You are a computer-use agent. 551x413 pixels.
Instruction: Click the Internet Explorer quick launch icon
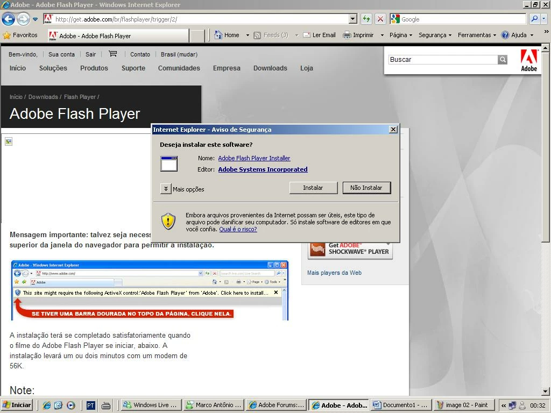click(46, 405)
